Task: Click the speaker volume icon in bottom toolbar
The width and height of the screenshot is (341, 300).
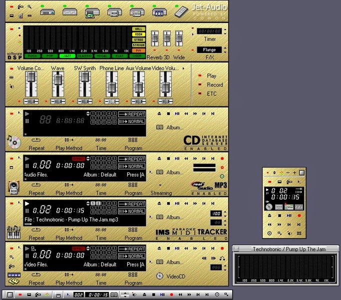Action: 134,294
